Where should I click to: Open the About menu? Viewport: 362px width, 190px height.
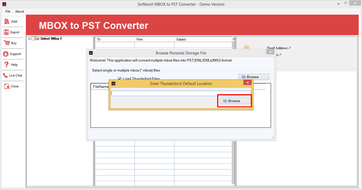pyautogui.click(x=20, y=11)
